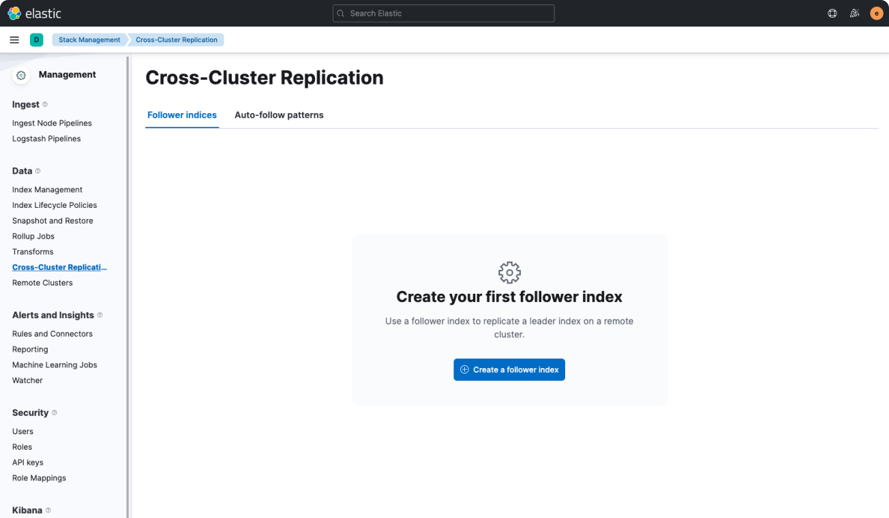The image size is (889, 518).
Task: Open the user account avatar menu
Action: coord(876,13)
